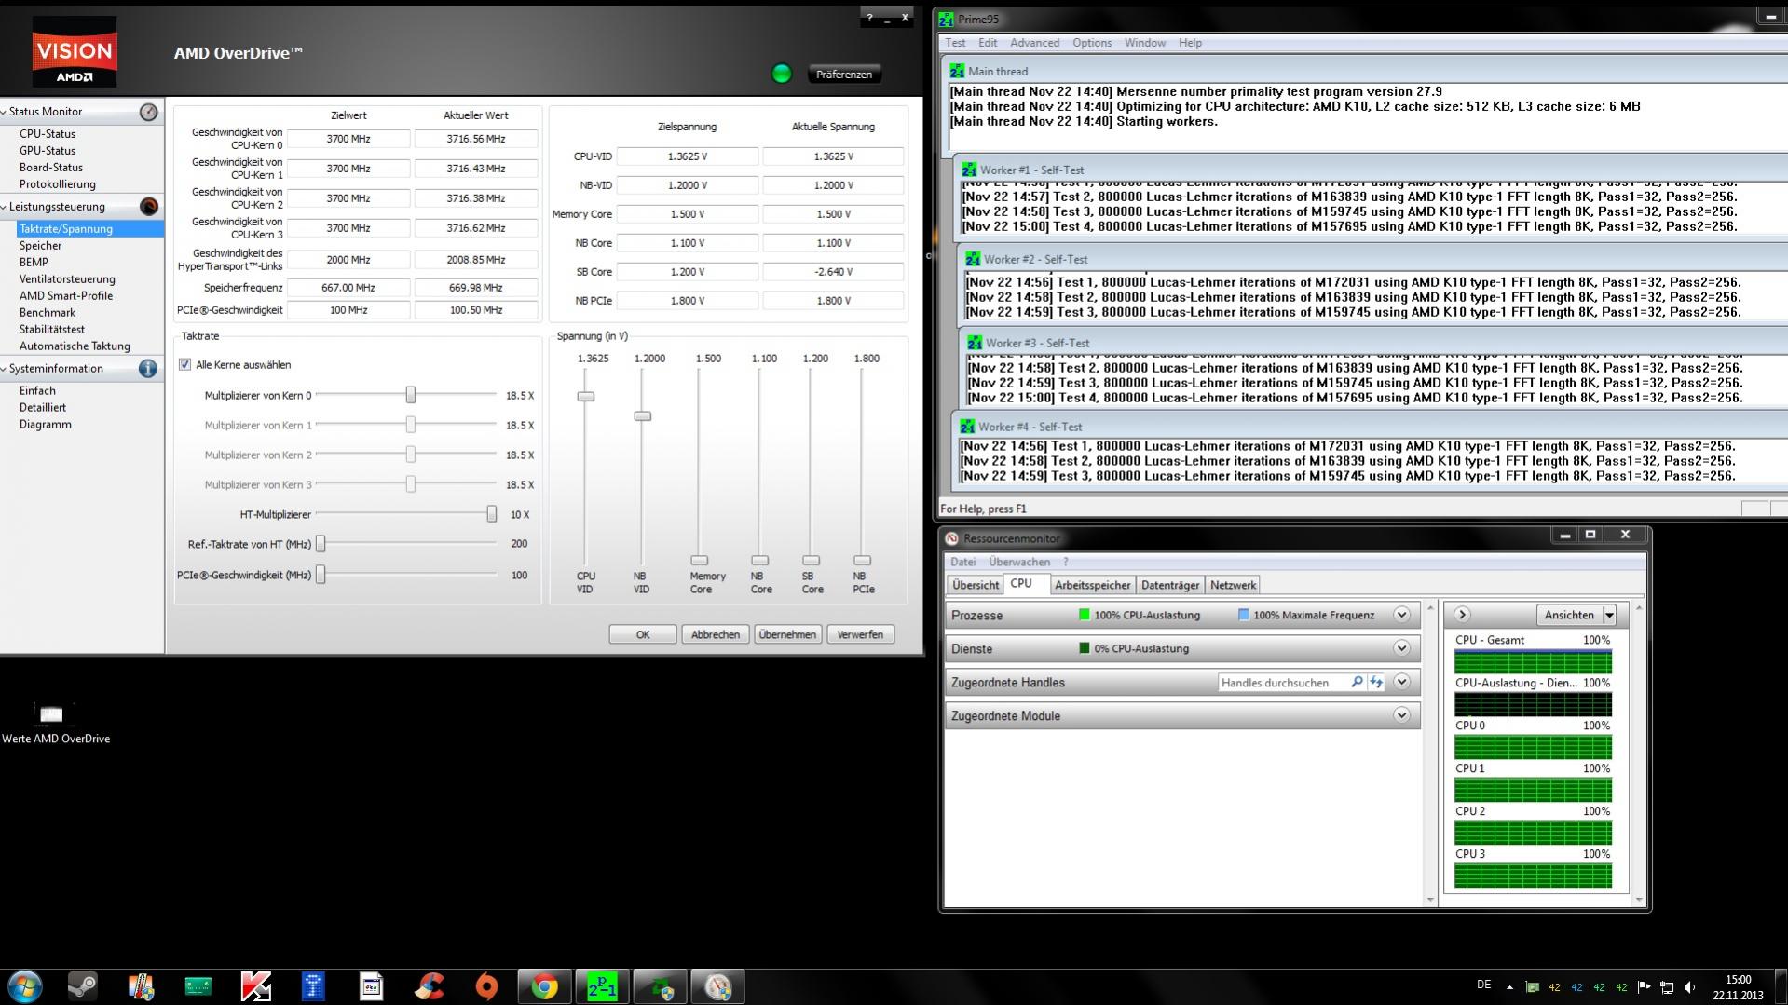Expand the Zugeordnete Module section
This screenshot has width=1788, height=1005.
pos(1401,715)
